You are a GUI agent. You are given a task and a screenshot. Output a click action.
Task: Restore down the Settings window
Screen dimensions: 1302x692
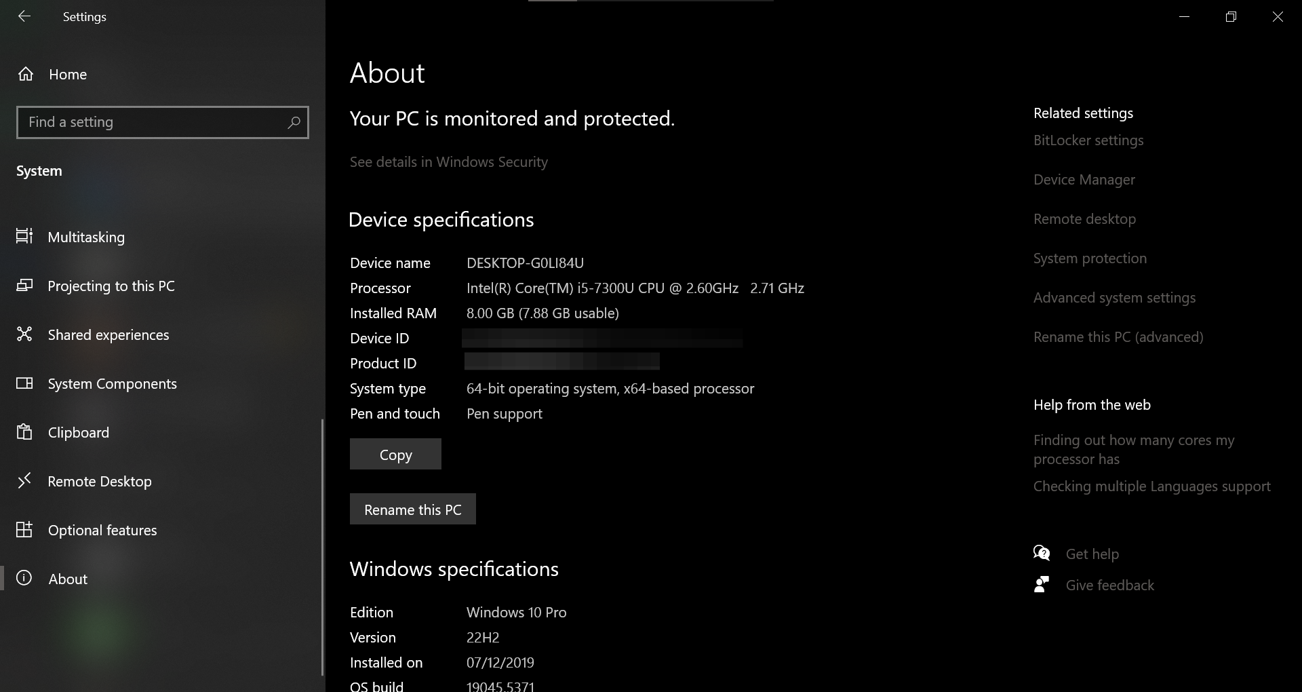pos(1231,16)
